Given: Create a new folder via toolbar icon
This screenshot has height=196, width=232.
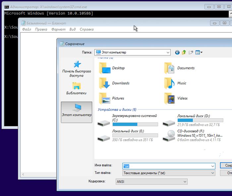Looking at the screenshot, I should click(x=191, y=52).
